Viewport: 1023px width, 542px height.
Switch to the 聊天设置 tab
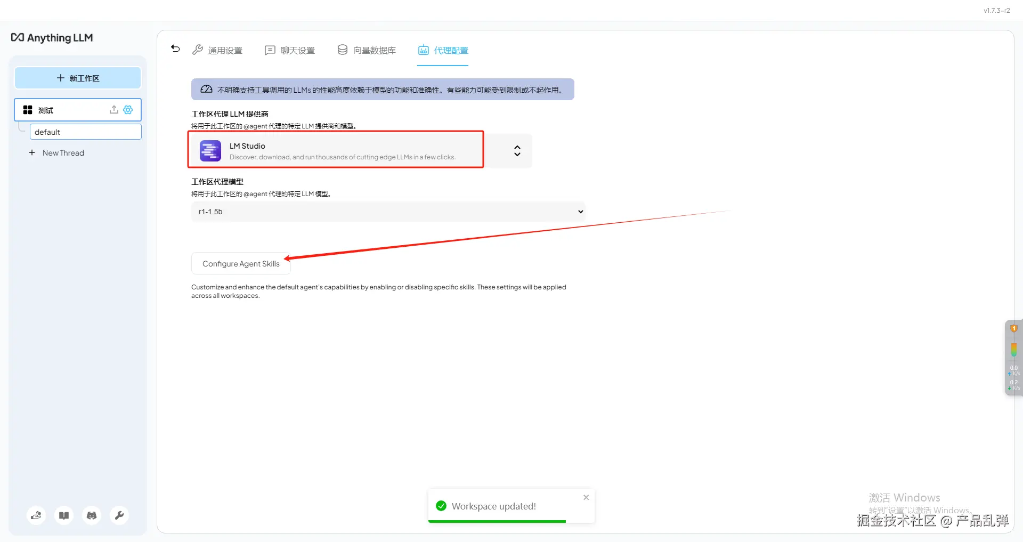click(x=290, y=50)
